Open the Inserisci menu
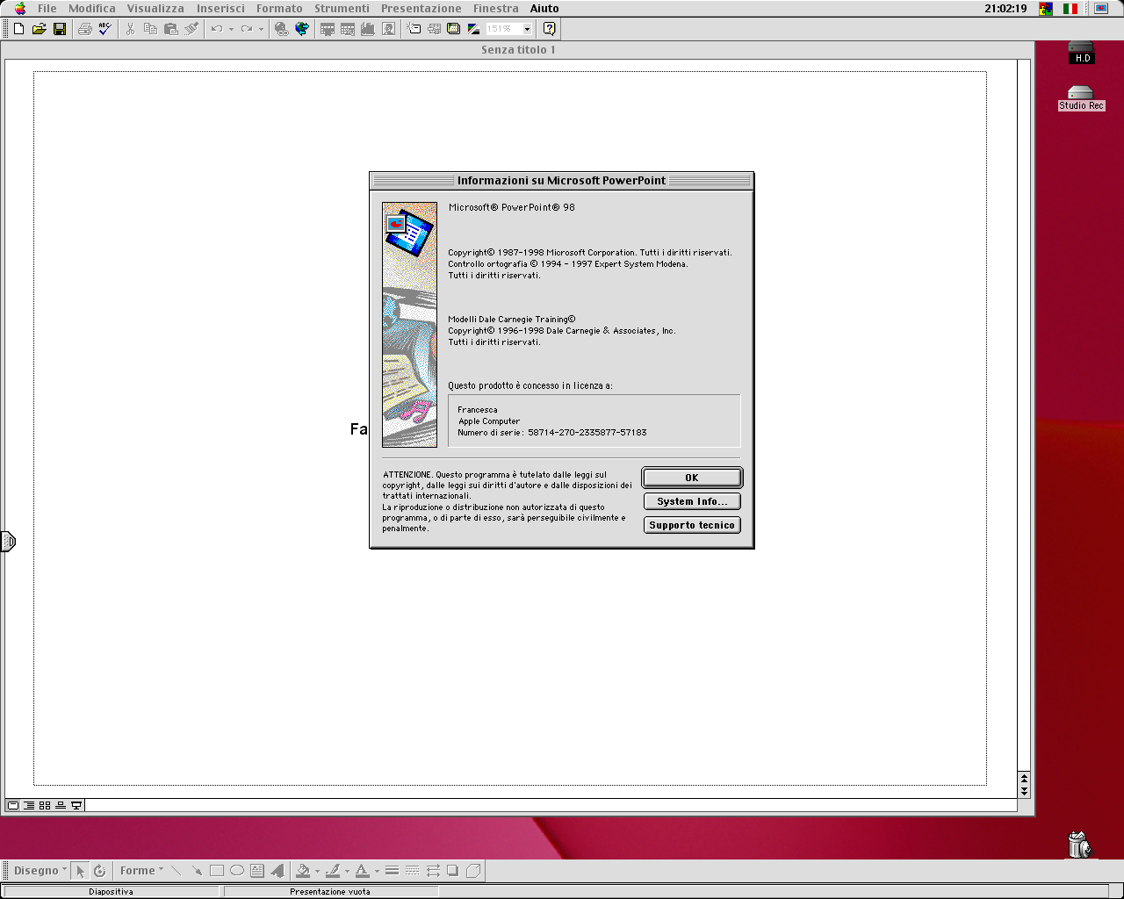This screenshot has height=899, width=1124. point(220,8)
